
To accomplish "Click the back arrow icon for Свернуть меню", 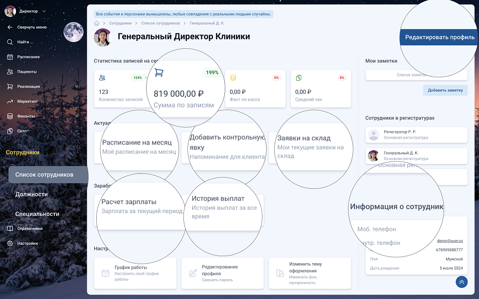I will [x=10, y=27].
